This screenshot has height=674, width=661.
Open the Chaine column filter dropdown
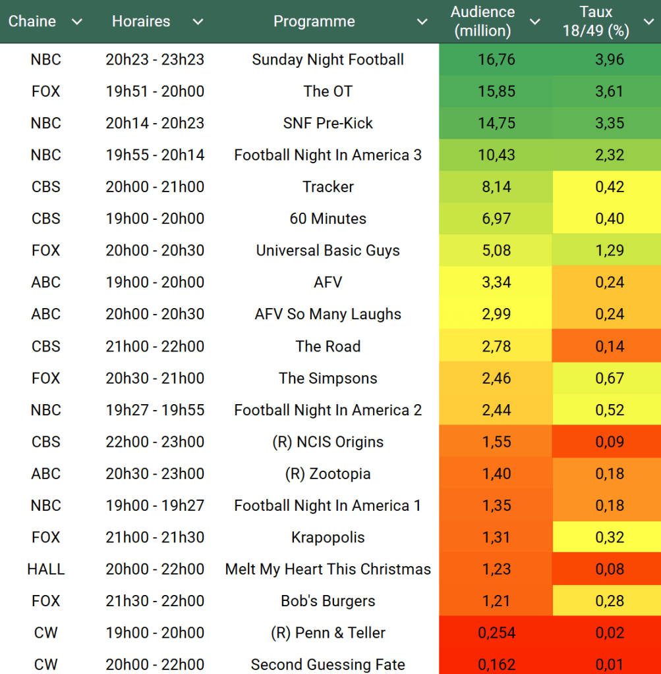[x=77, y=22]
